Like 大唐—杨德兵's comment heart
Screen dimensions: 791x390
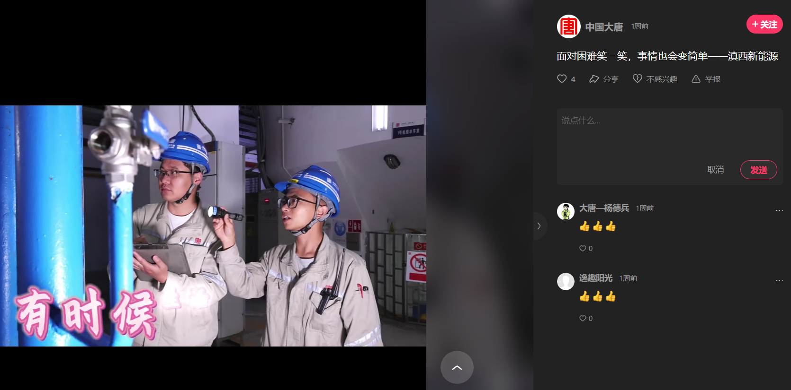click(583, 249)
